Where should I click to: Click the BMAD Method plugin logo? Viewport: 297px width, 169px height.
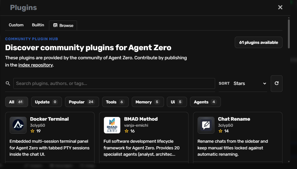(x=112, y=125)
